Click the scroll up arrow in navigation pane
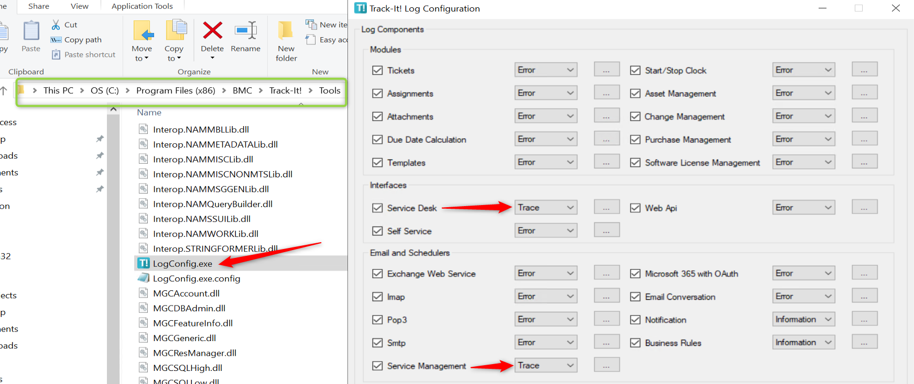914x384 pixels. 113,109
